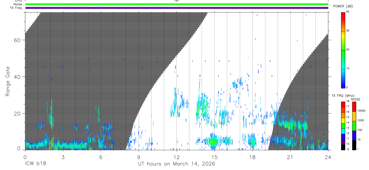
Task: Click the Noise row label at top left
Action: tap(17, 4)
